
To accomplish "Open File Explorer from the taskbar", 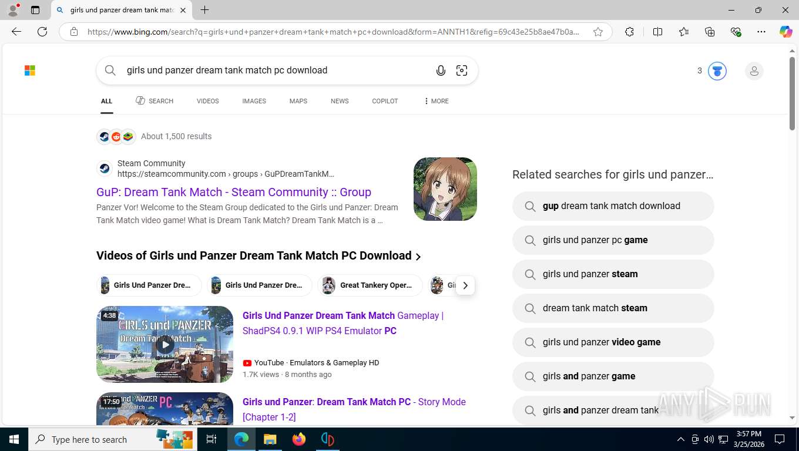I will click(270, 439).
